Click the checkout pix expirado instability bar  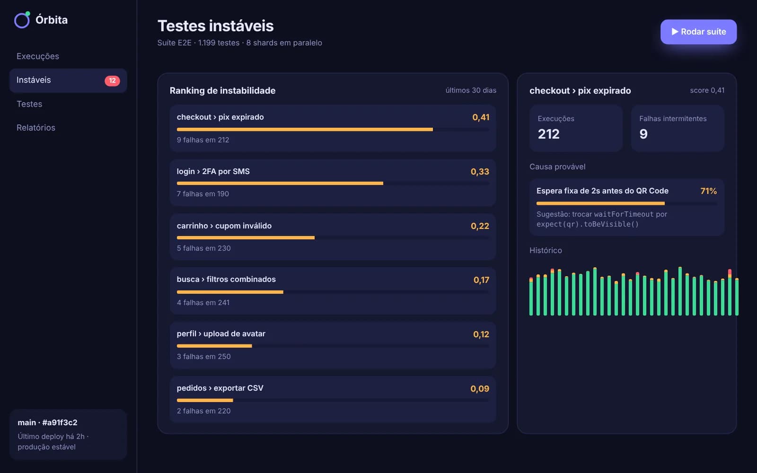click(333, 129)
